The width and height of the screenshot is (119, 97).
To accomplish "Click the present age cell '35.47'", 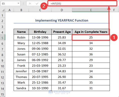I will (x=62, y=82).
